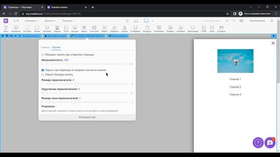The height and width of the screenshot is (157, 280).
Task: Select the Поля (Fields) tool
Action: (x=66, y=29)
